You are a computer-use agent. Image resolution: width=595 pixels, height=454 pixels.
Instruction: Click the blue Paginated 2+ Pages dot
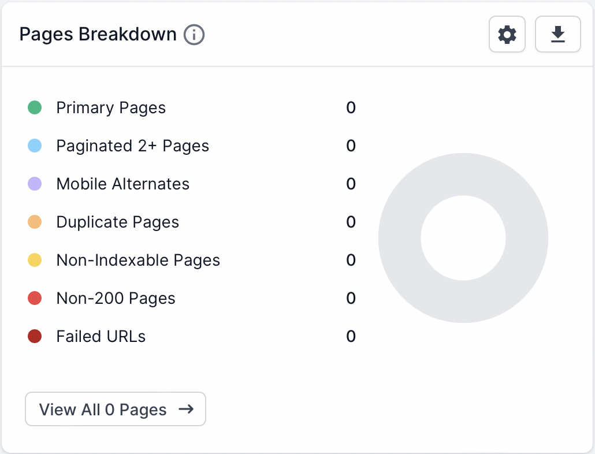click(x=35, y=146)
